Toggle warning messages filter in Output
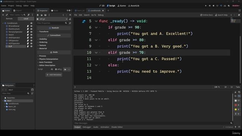 pyautogui.click(x=237, y=110)
